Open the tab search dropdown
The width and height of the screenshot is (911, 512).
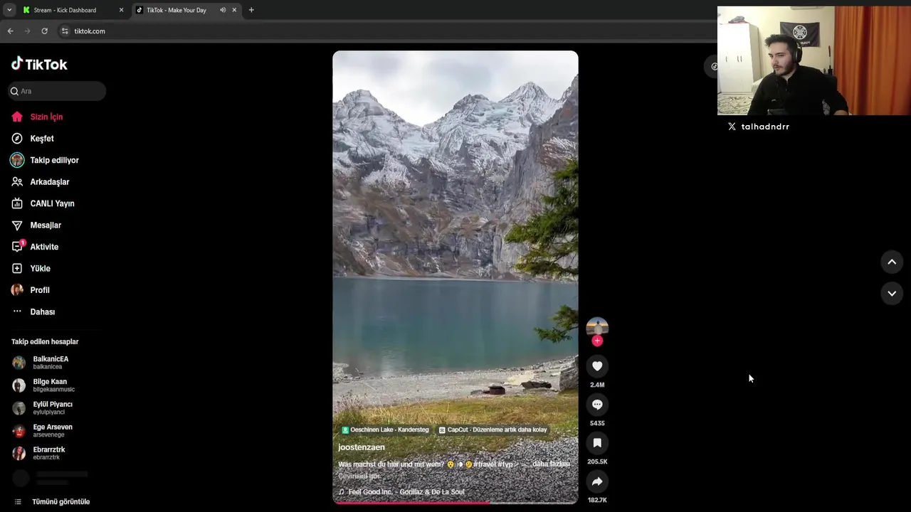(x=9, y=10)
